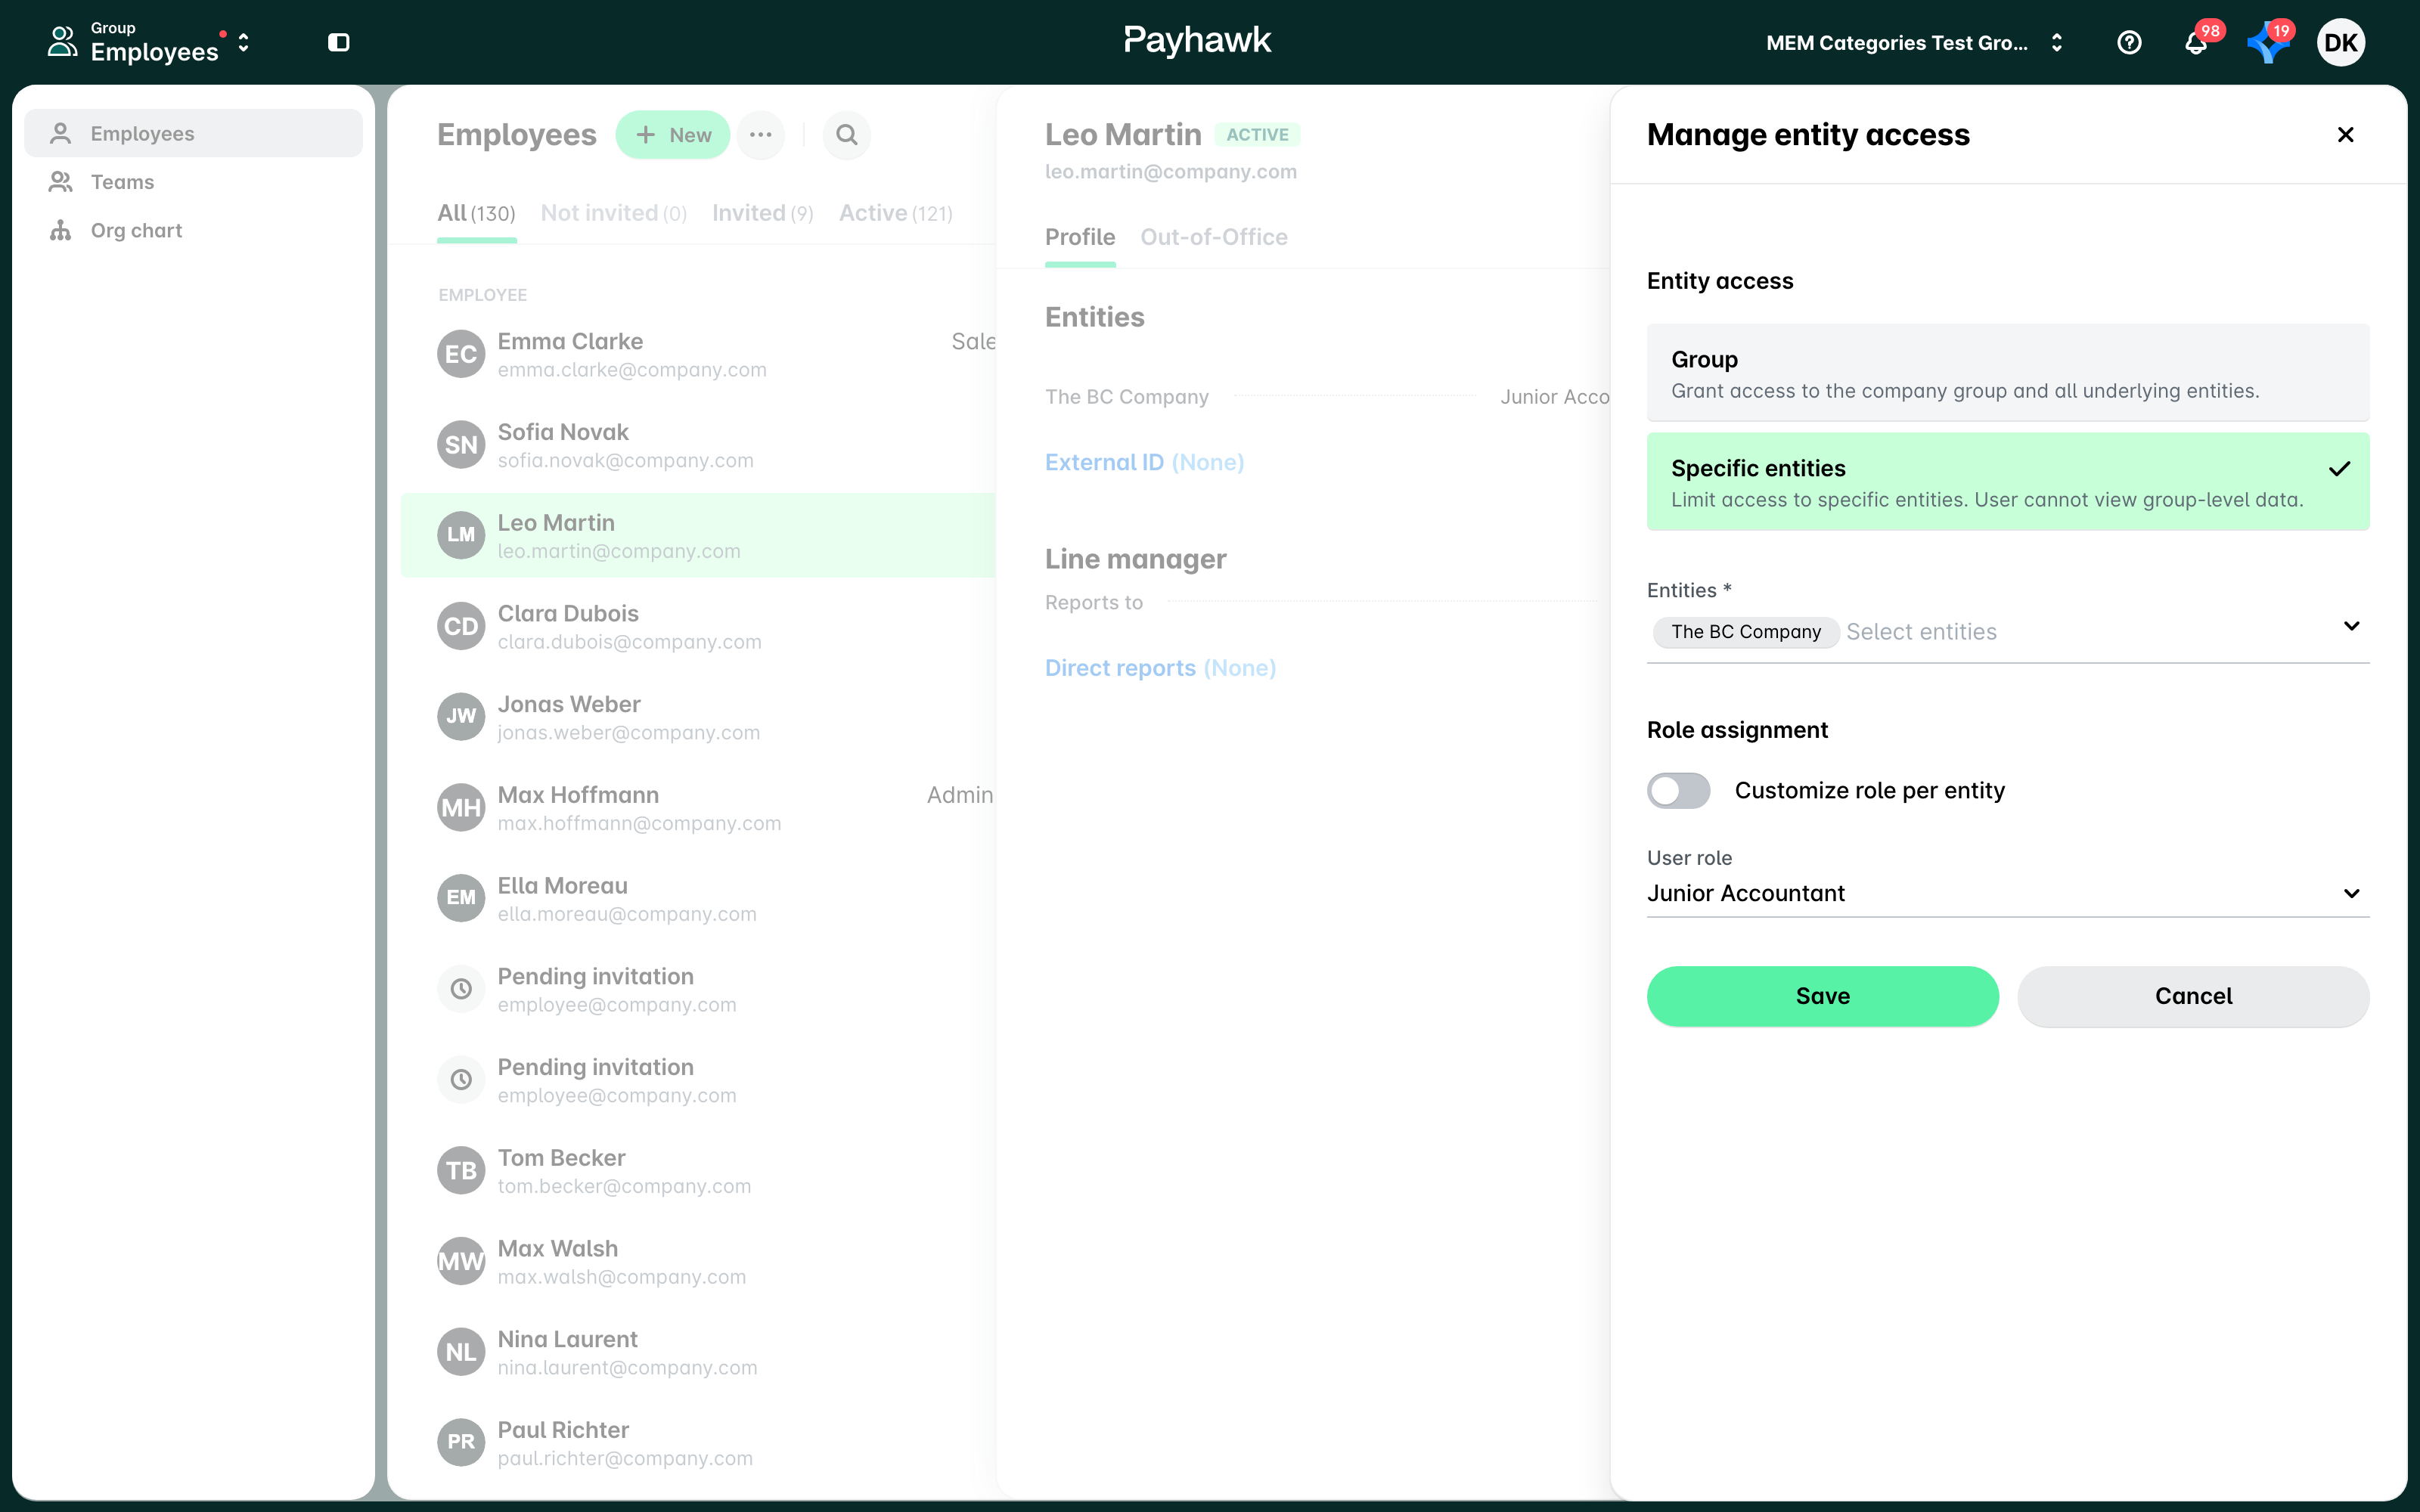2420x1512 pixels.
Task: Select the All (130) tab
Action: point(476,213)
